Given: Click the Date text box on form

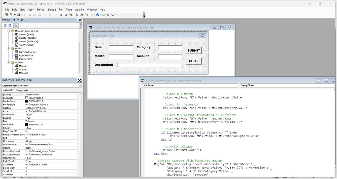Looking at the screenshot, I should point(121,48).
